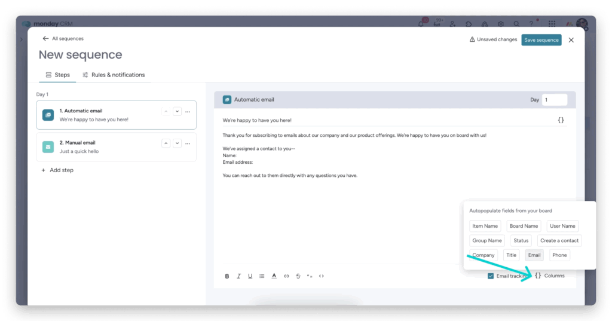
Task: Click the underline formatting icon
Action: 250,276
